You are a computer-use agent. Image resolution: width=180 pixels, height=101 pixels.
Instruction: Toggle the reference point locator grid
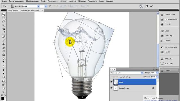(x=13, y=6)
